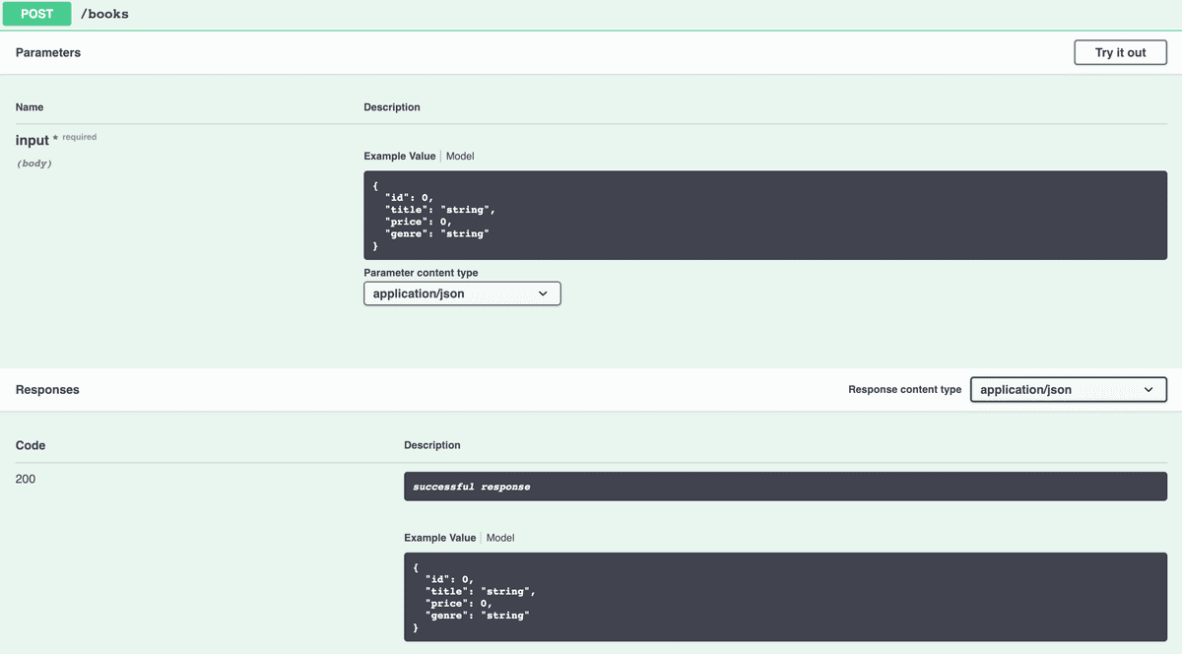Switch to Model tab under input parameter
This screenshot has width=1182, height=654.
(x=460, y=156)
